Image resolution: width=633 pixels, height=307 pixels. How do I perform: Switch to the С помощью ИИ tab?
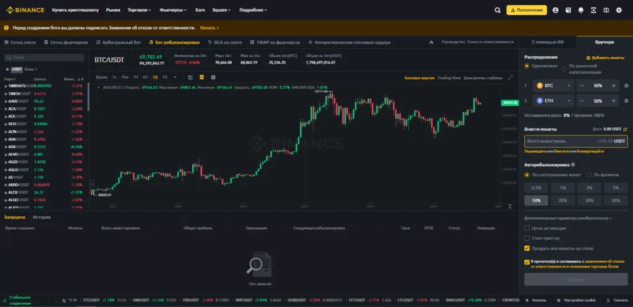548,42
